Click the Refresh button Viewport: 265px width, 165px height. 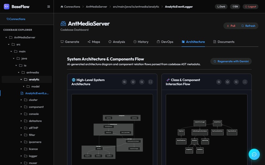pyautogui.click(x=248, y=26)
